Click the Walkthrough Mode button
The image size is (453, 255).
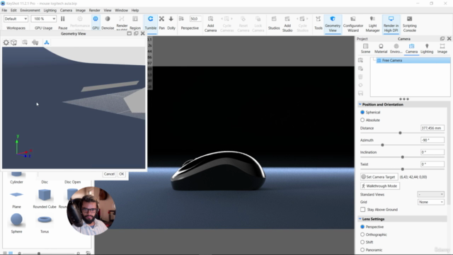click(x=380, y=186)
